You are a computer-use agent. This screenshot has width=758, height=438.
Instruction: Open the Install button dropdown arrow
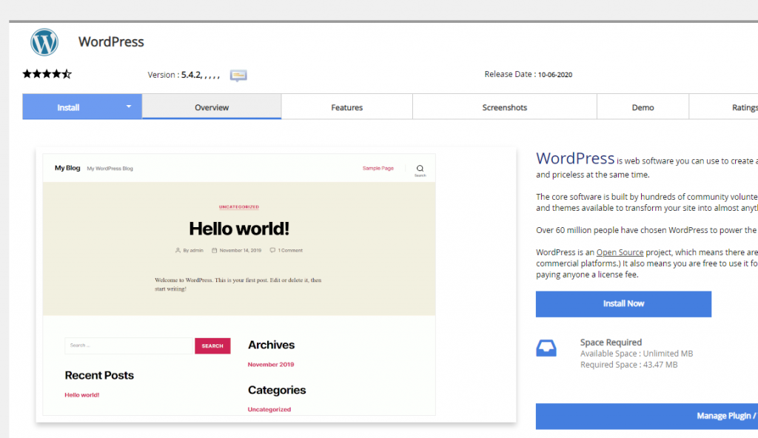click(x=127, y=107)
